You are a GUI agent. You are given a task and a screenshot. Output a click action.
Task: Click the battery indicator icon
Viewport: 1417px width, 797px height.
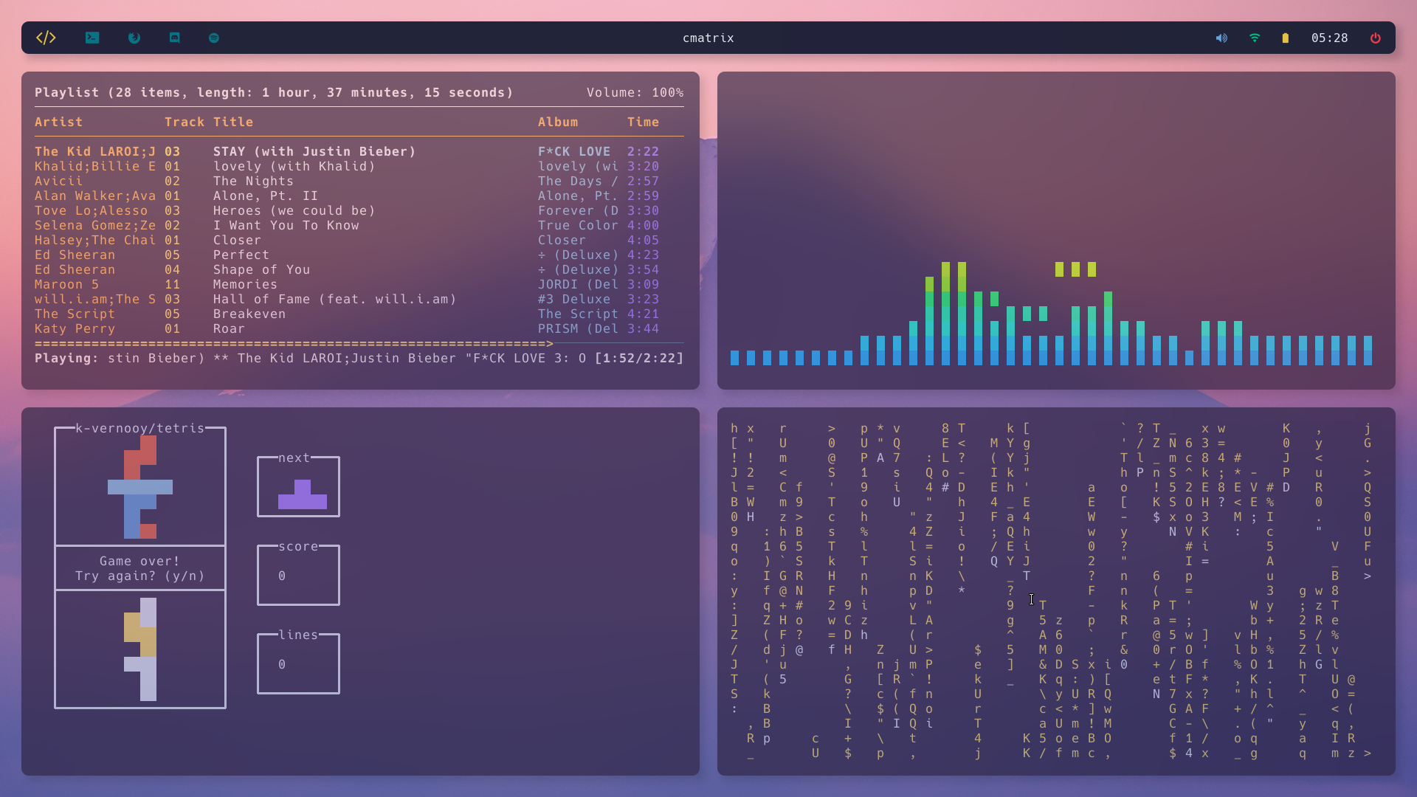point(1286,38)
